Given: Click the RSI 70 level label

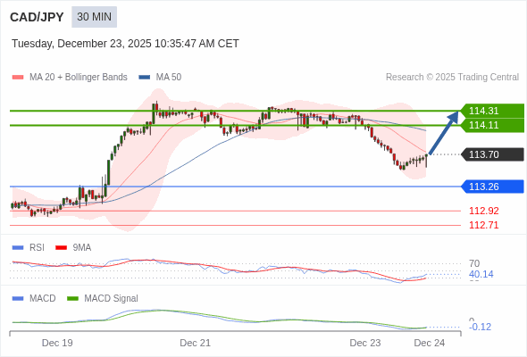Looking at the screenshot, I should [474, 263].
